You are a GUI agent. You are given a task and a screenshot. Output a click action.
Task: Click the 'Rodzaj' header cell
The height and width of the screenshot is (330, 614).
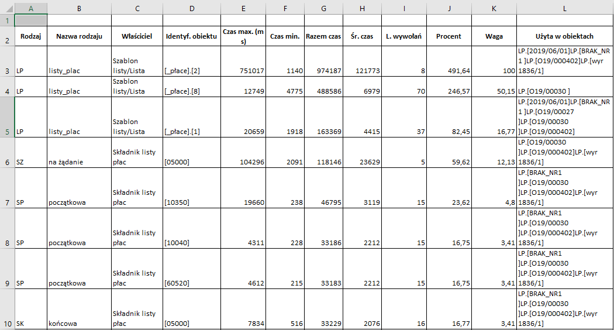31,36
